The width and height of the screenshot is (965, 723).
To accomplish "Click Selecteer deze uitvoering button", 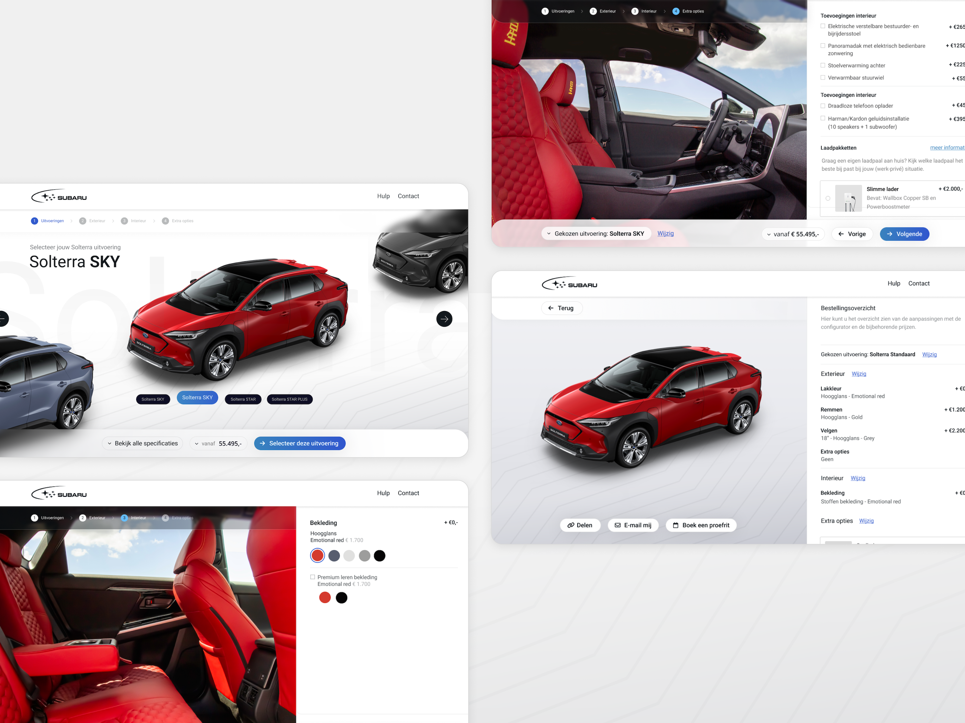I will [x=300, y=443].
